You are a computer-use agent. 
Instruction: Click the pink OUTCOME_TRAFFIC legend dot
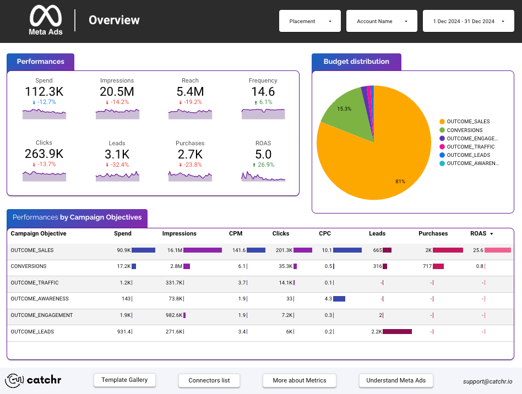tap(442, 147)
